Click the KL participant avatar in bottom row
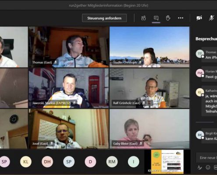Viewport: 217px width, 175px height. 26,161
